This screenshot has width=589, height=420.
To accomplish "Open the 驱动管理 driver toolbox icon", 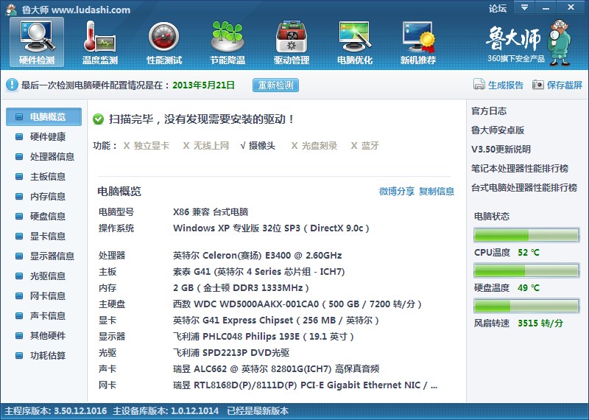I will [x=291, y=43].
